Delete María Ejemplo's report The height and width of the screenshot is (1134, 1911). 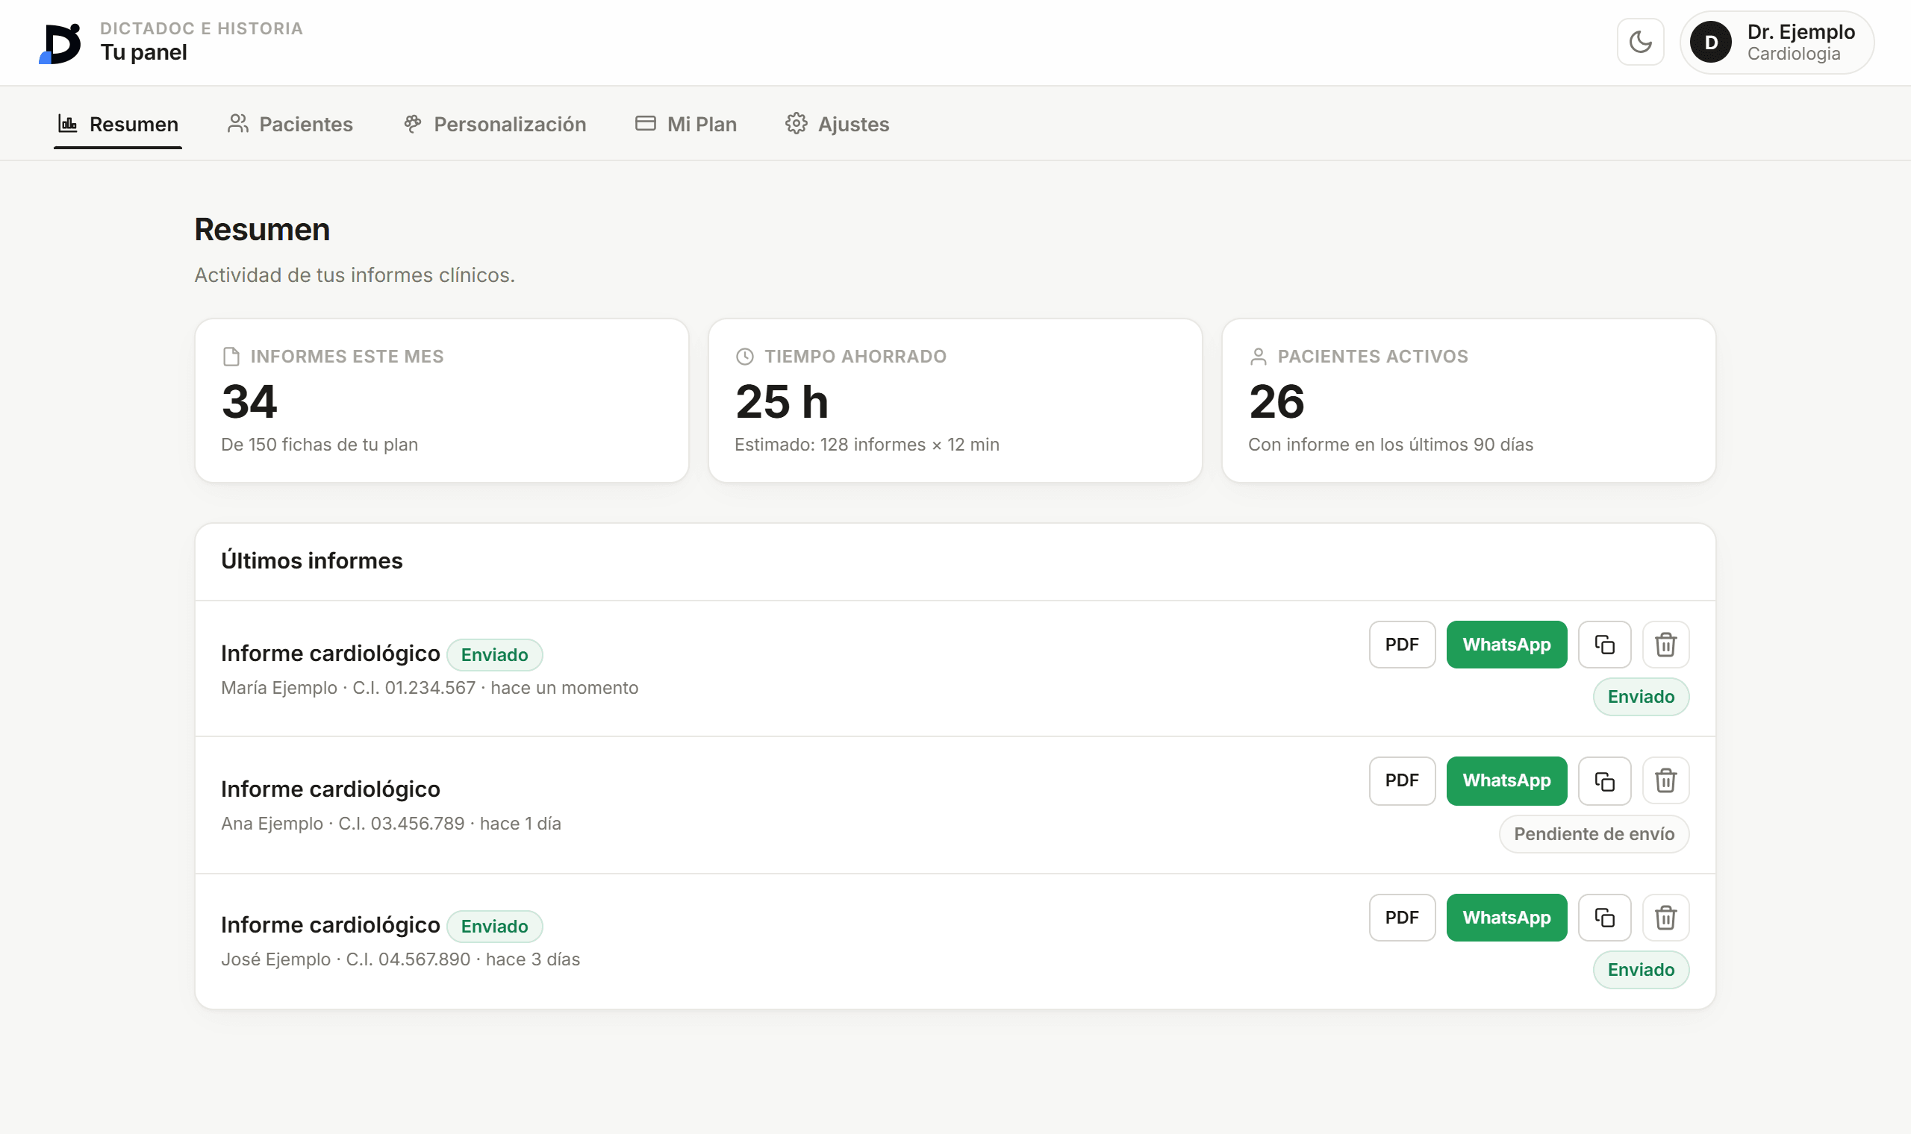(x=1665, y=644)
